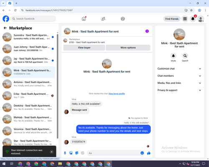Open the Notifications bell icon
This screenshot has width=209, height=167.
point(193,19)
